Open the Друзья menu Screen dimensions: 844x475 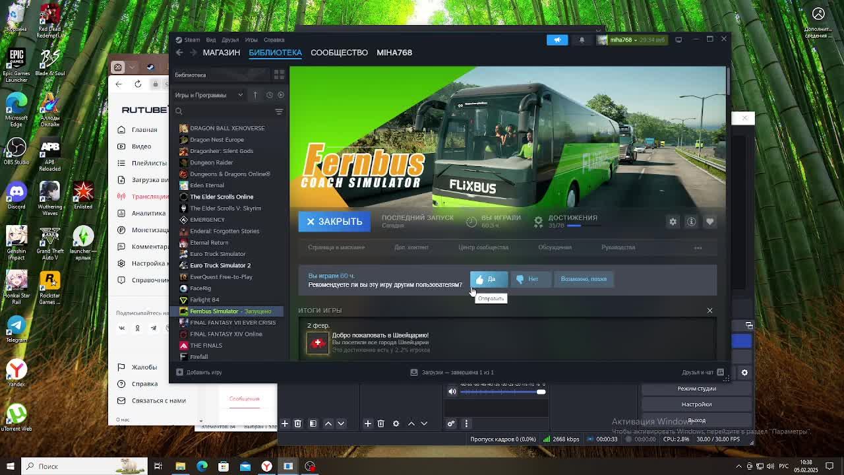(x=230, y=40)
